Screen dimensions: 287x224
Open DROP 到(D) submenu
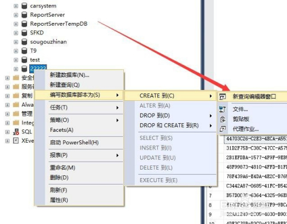(170, 116)
